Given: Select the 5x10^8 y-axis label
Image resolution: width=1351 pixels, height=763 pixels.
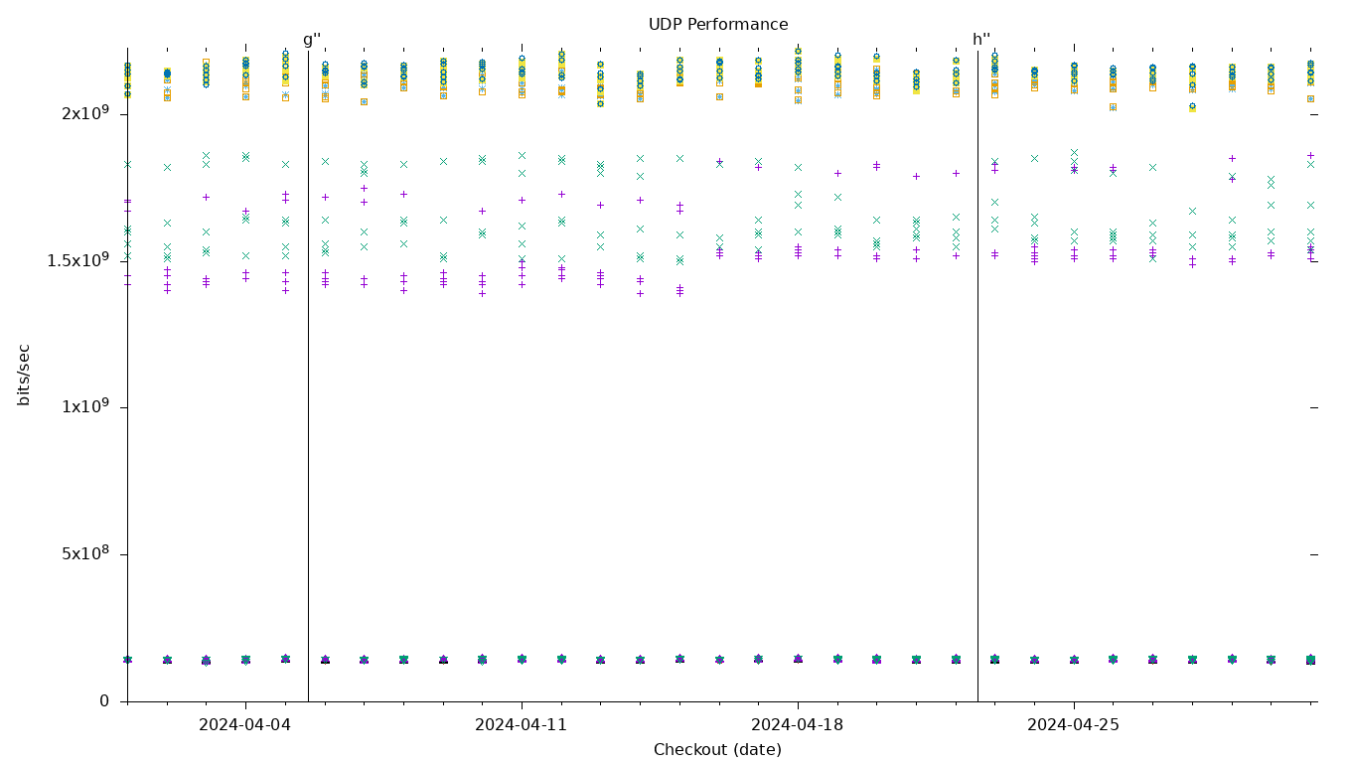Looking at the screenshot, I should point(86,553).
